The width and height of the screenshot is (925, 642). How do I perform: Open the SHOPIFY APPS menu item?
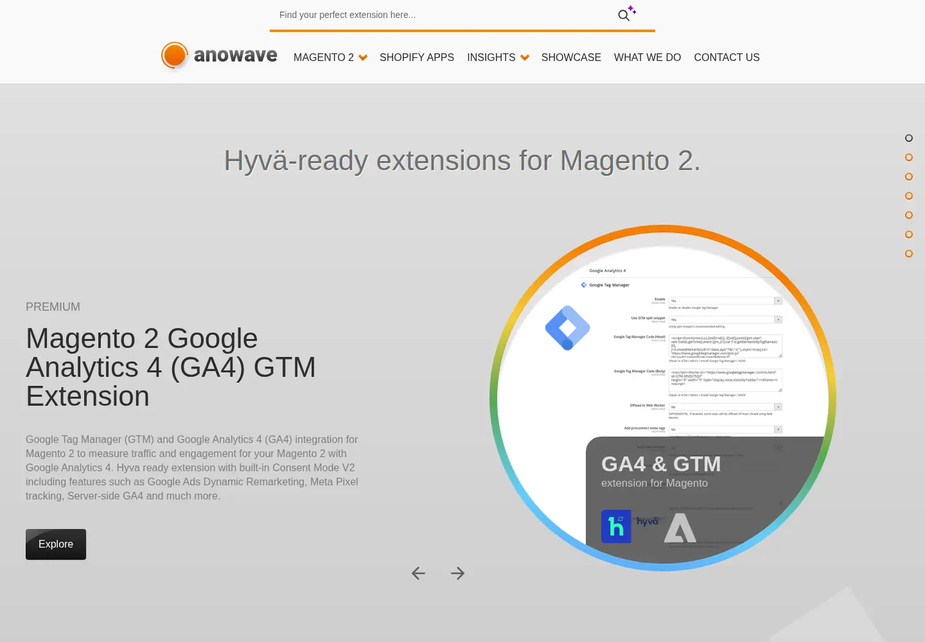pos(417,58)
